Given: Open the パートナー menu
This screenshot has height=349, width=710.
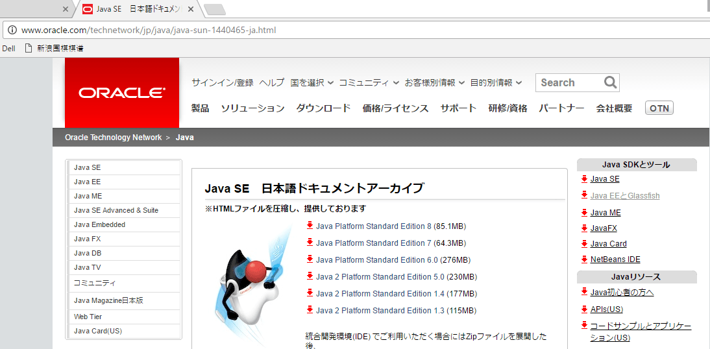Looking at the screenshot, I should 561,108.
